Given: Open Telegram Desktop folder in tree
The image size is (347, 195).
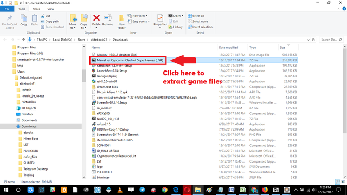Looking at the screenshot, I should coord(35,169).
